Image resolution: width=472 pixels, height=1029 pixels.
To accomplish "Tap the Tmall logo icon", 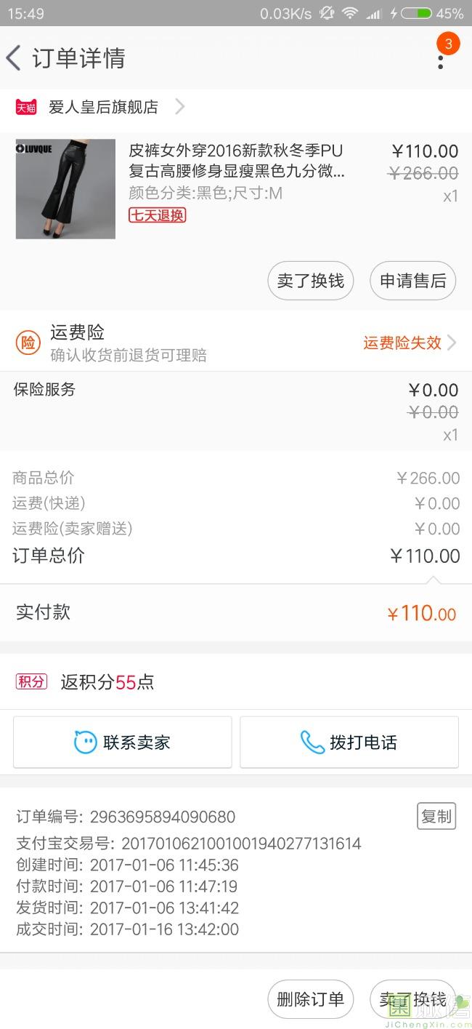I will click(26, 108).
